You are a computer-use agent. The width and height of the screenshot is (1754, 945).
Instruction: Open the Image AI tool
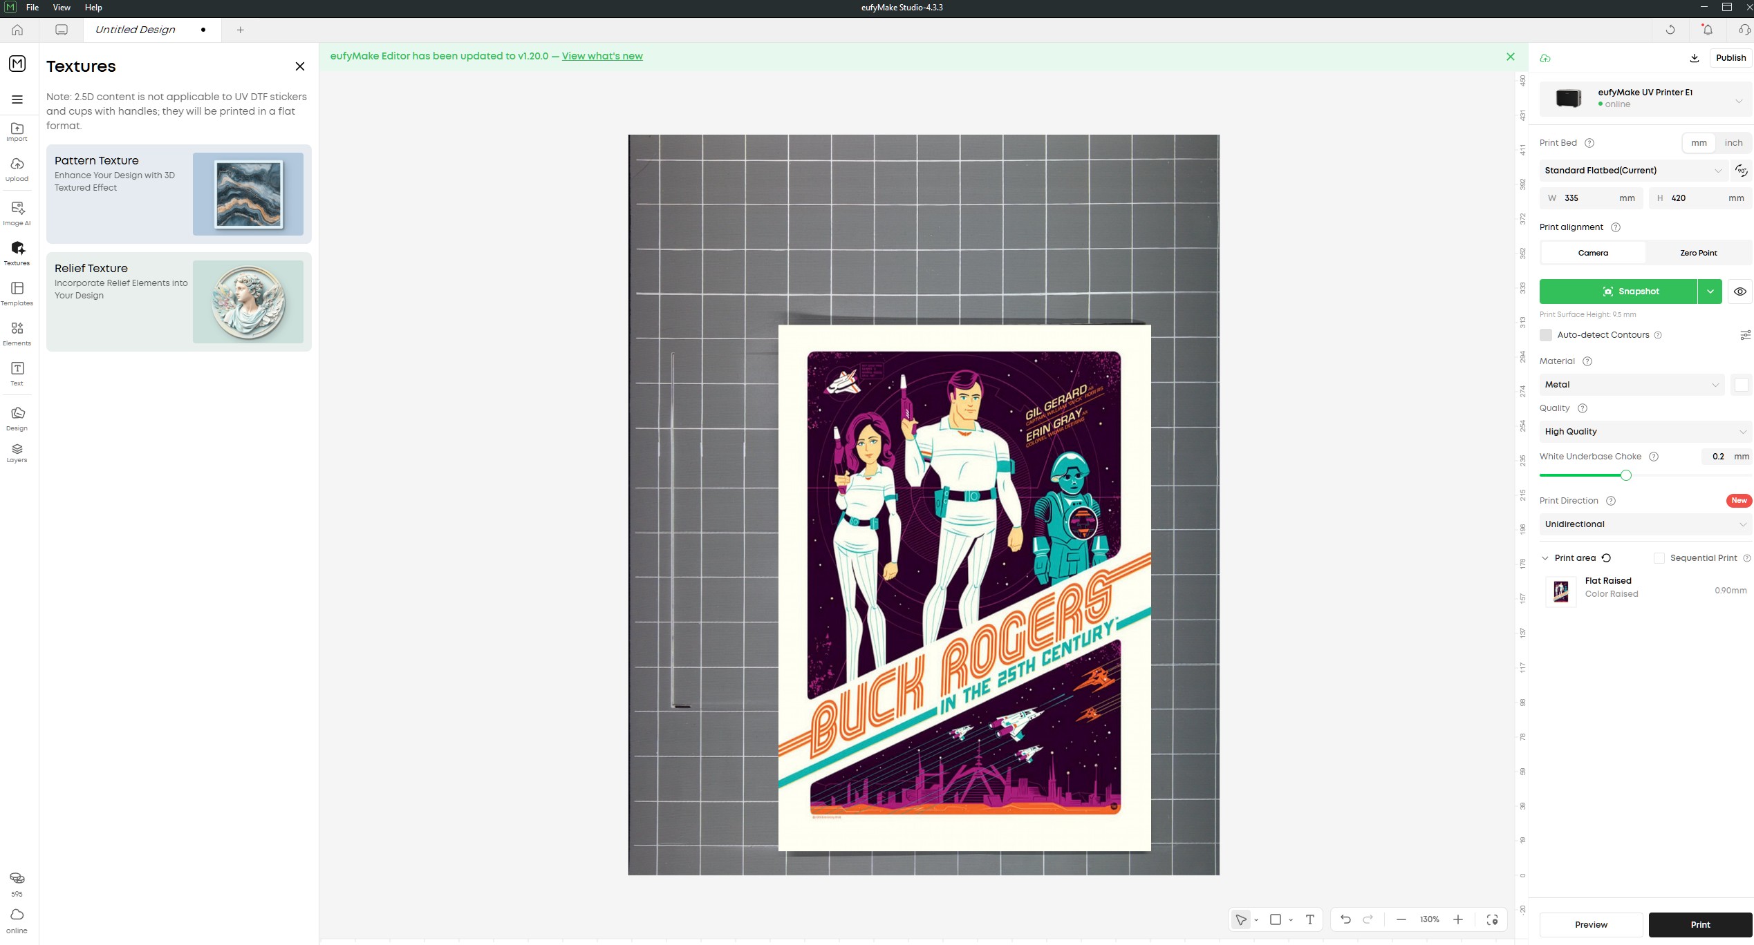(x=17, y=213)
